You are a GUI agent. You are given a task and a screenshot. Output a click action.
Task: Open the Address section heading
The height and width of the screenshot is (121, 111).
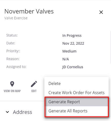point(23,112)
